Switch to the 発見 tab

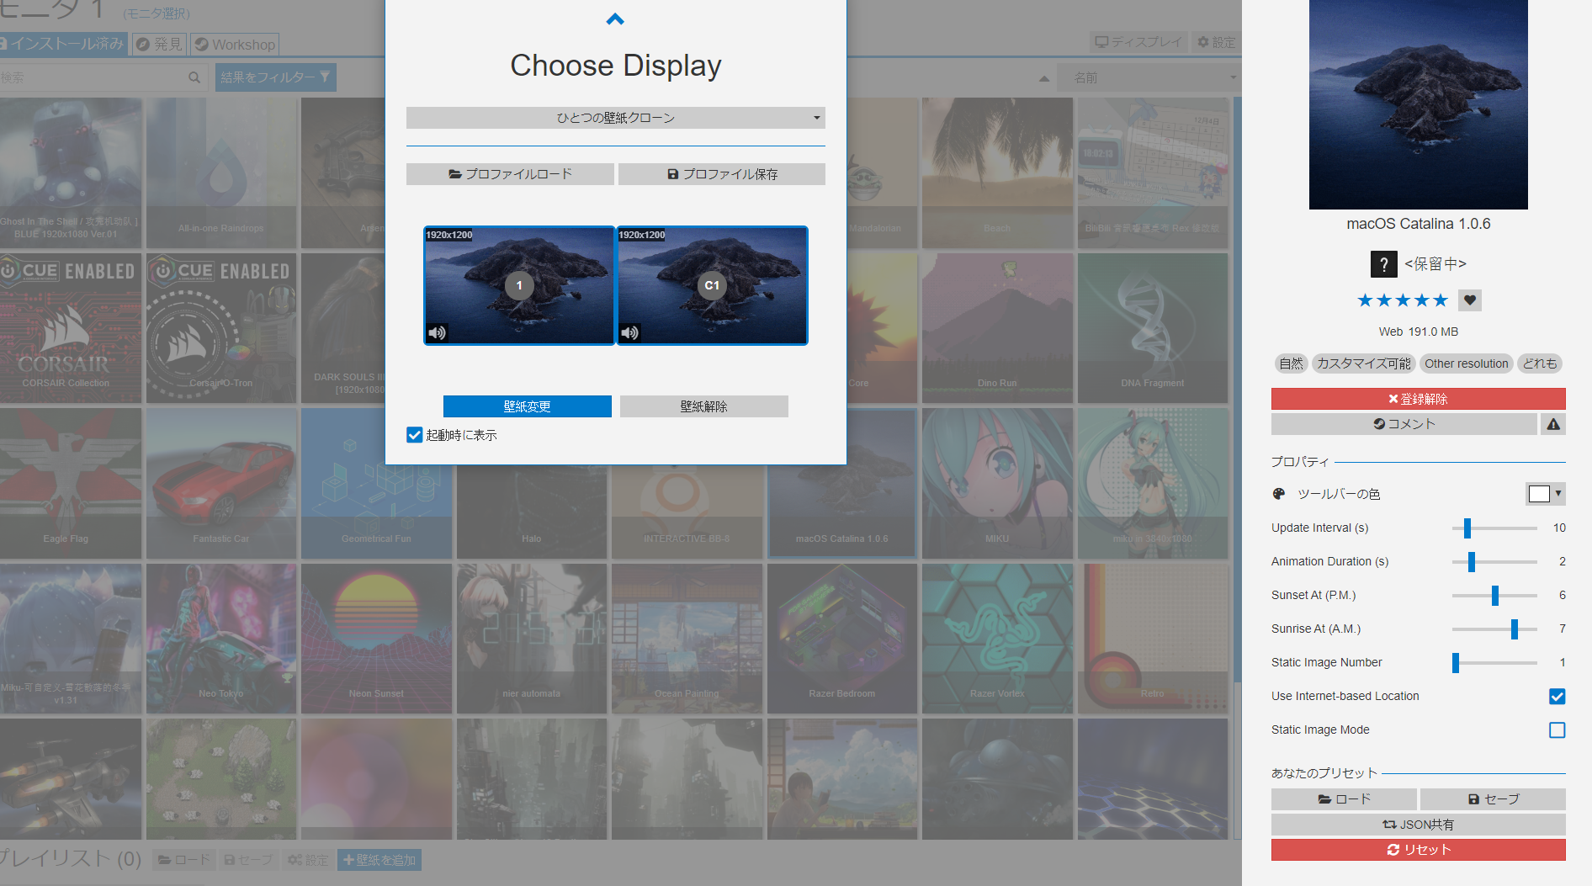[x=159, y=44]
